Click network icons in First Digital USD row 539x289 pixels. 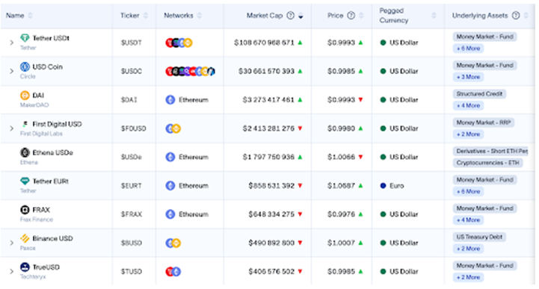(173, 128)
